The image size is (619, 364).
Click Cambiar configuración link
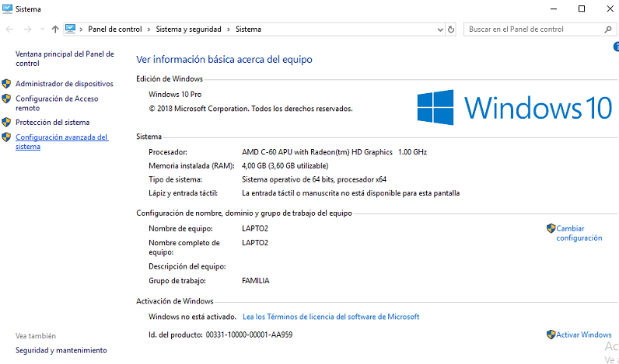(x=579, y=233)
